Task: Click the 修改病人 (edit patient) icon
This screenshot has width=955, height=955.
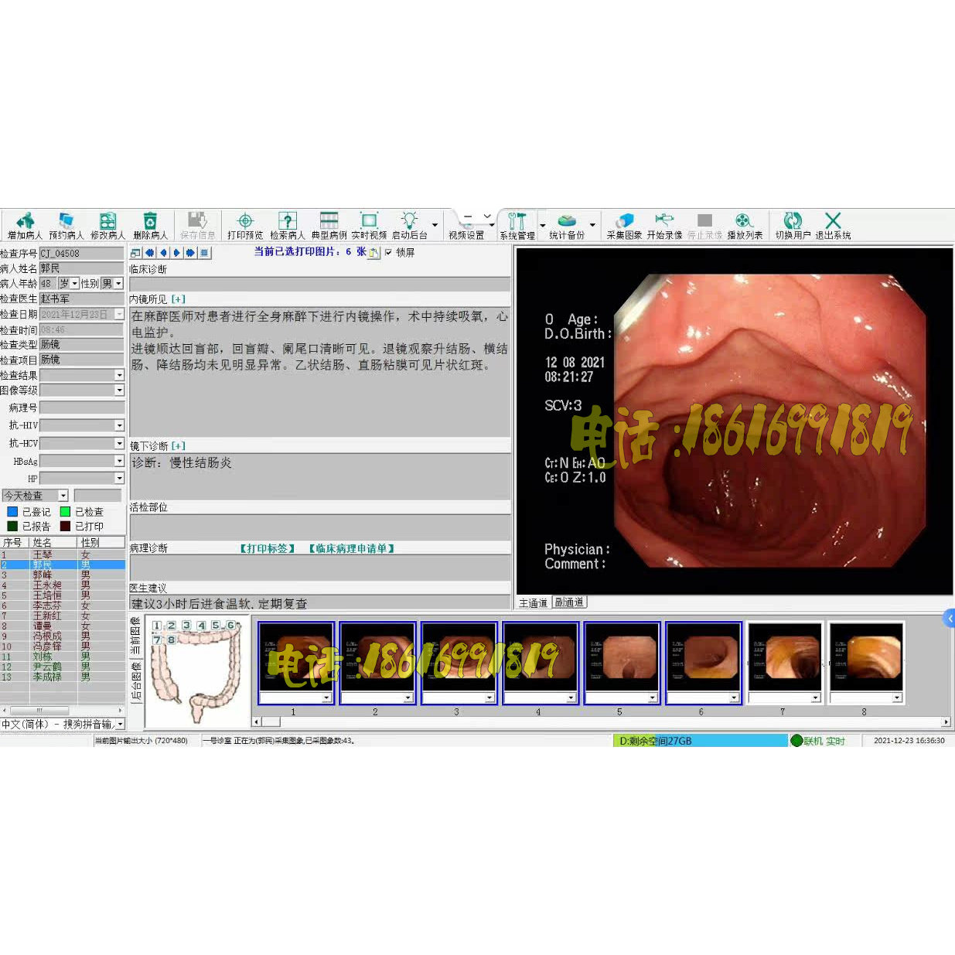Action: 107,225
